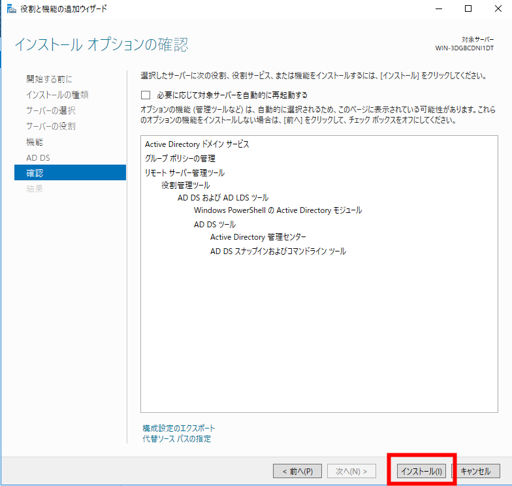Maximize the wizard window
Image resolution: width=512 pixels, height=486 pixels.
click(x=468, y=9)
